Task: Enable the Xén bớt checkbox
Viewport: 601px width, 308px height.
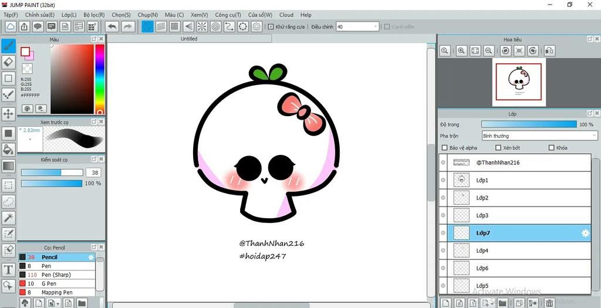Action: coord(498,147)
